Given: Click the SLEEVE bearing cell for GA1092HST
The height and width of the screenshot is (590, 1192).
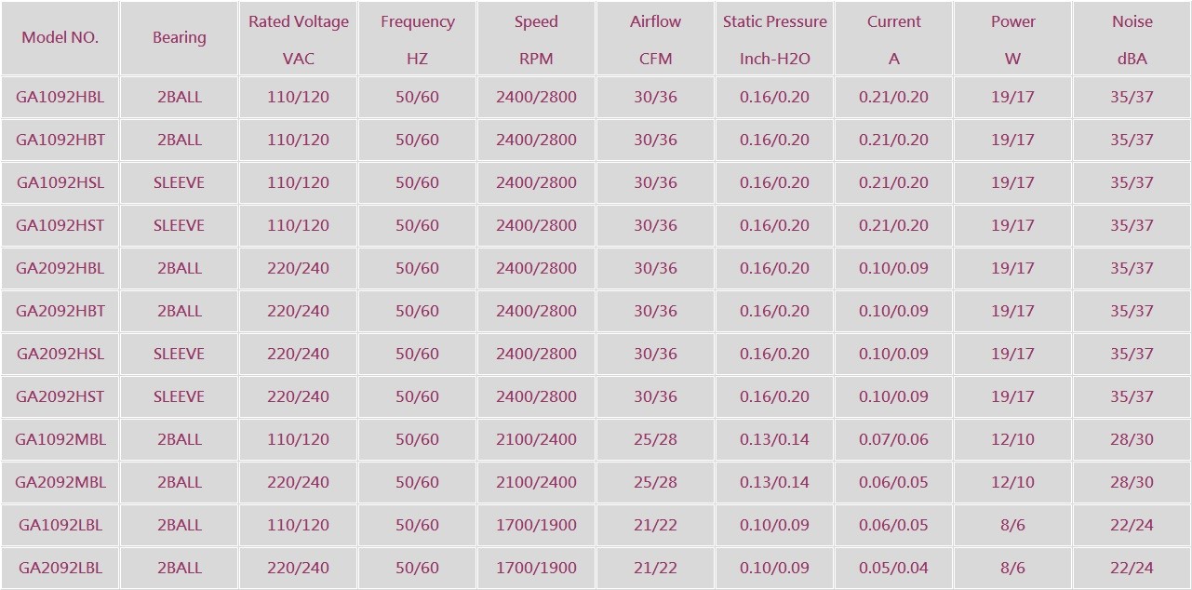Looking at the screenshot, I should point(180,225).
